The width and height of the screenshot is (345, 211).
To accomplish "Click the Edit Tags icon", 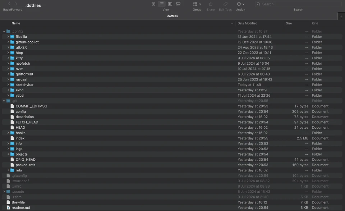I will [225, 4].
